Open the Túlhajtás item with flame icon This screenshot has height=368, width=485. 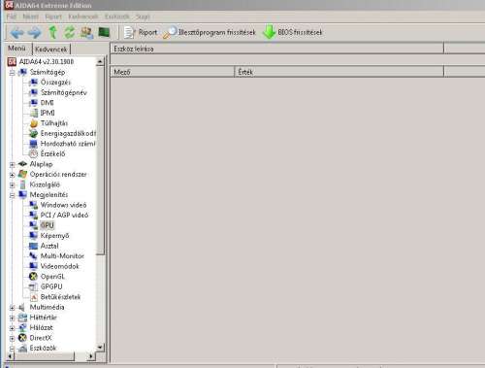(54, 123)
